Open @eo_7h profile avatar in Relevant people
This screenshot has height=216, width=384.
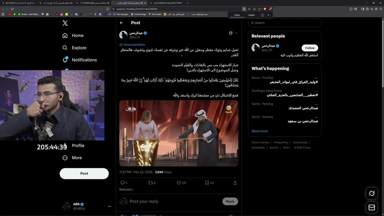(256, 48)
